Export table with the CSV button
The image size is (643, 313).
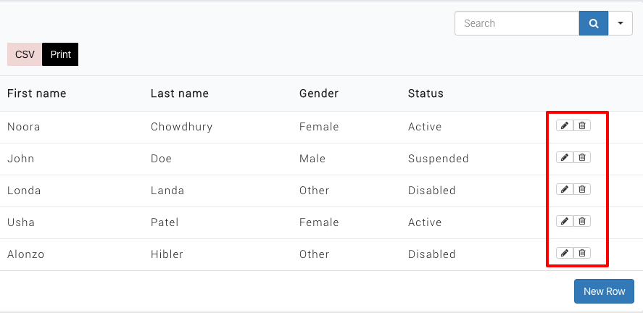pyautogui.click(x=25, y=54)
